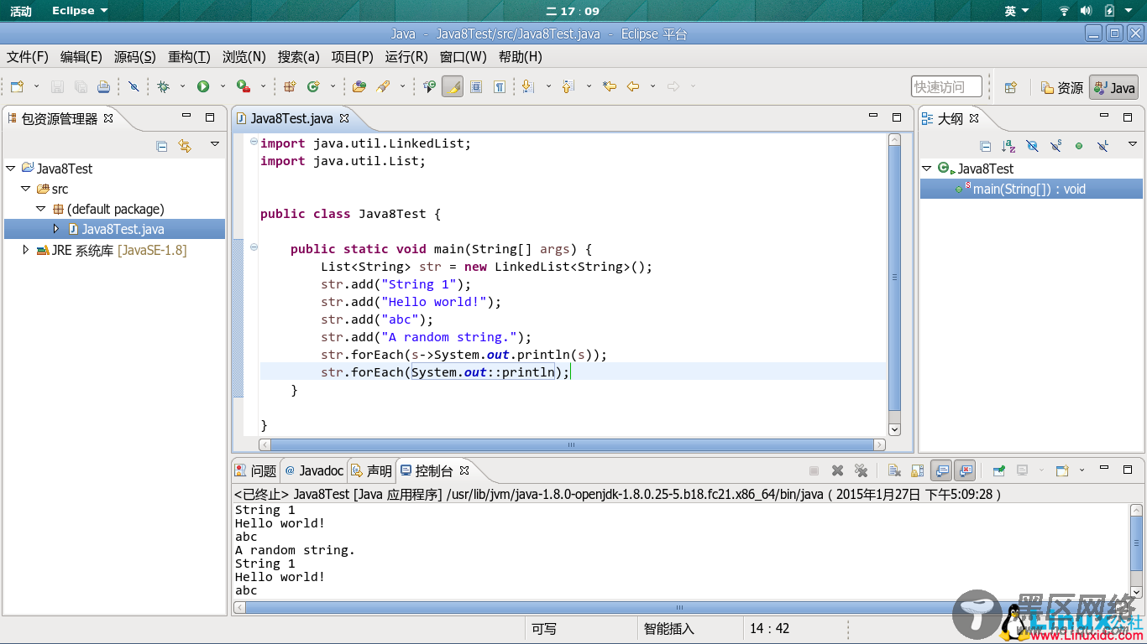Select the Java perspective button
The image size is (1147, 644).
1114,87
